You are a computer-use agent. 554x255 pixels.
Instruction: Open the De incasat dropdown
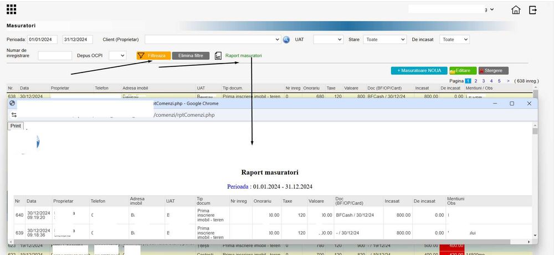point(454,39)
